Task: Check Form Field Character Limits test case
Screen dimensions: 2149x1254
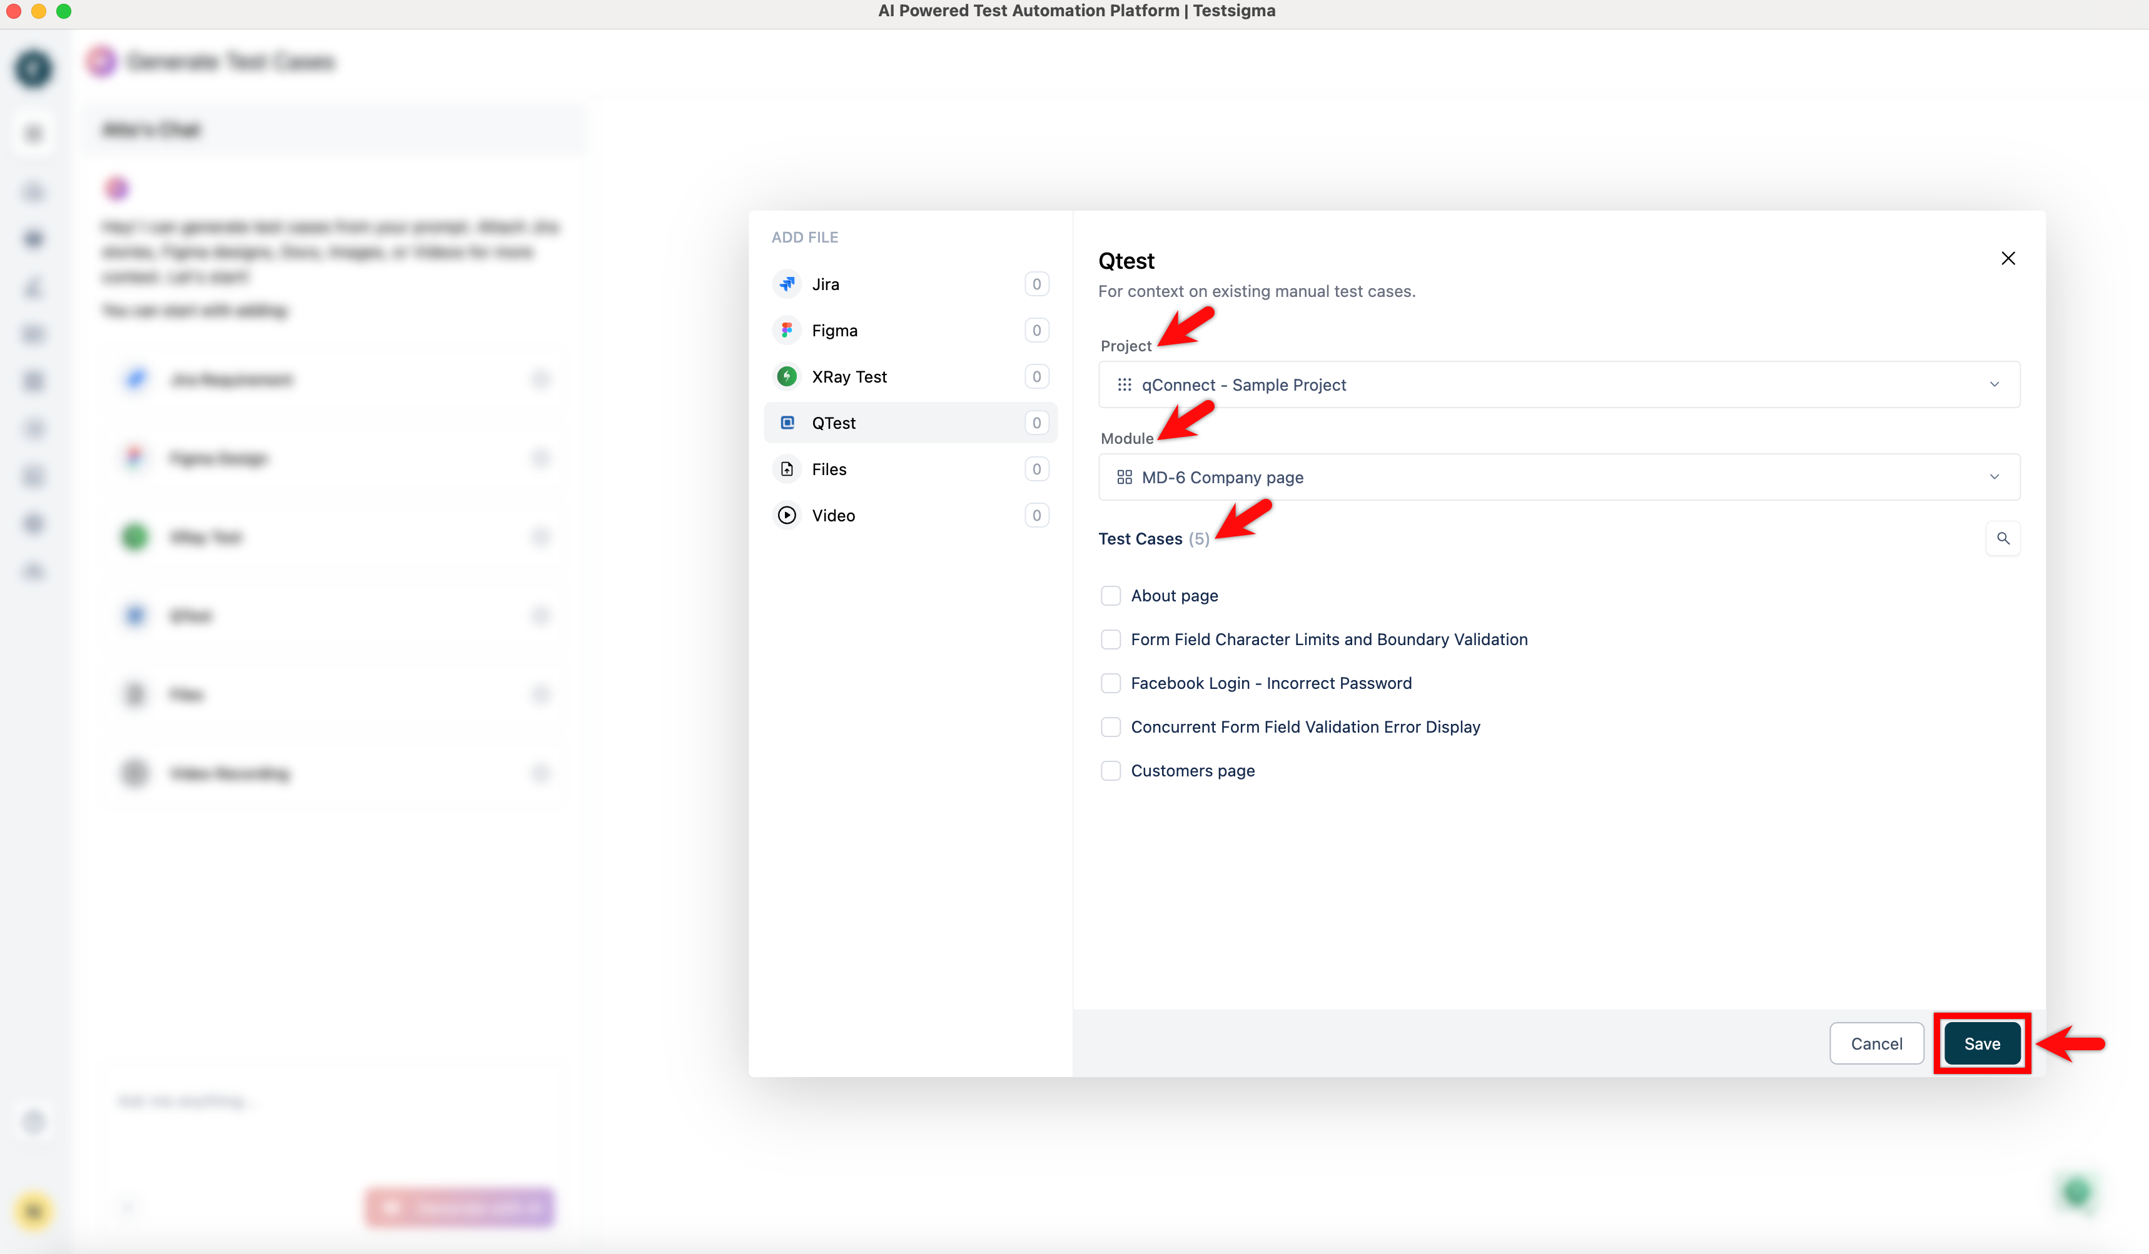Action: click(x=1110, y=640)
